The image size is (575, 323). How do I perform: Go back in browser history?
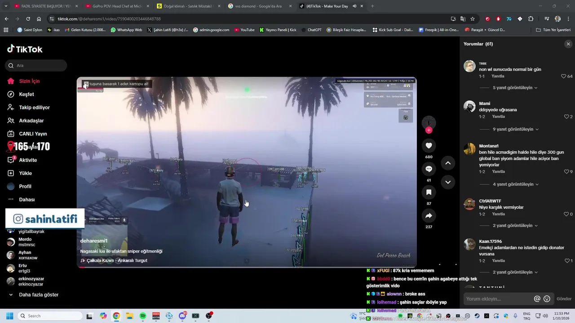pos(6,19)
